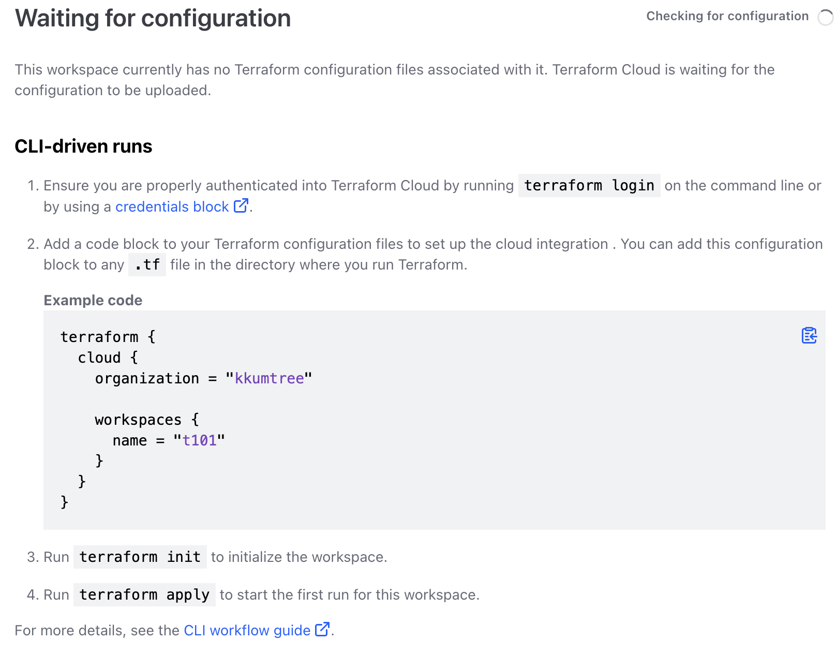
Task: Open the CLI workflow guide link
Action: pyautogui.click(x=247, y=630)
